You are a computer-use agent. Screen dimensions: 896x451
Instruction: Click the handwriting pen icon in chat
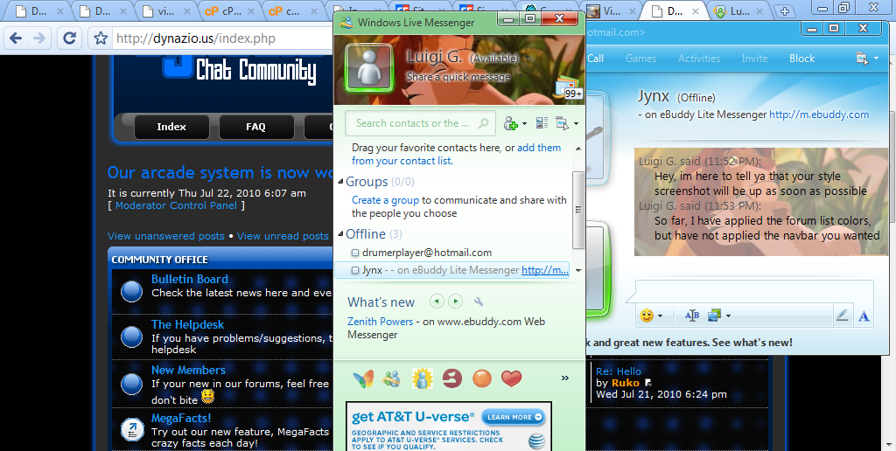pos(842,316)
